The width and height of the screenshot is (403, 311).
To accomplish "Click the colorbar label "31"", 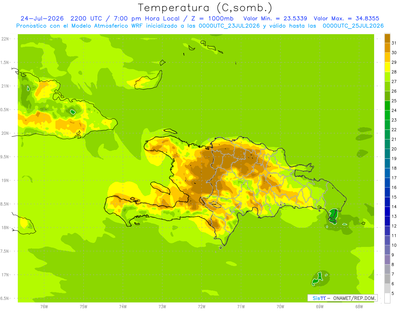I will [x=394, y=43].
